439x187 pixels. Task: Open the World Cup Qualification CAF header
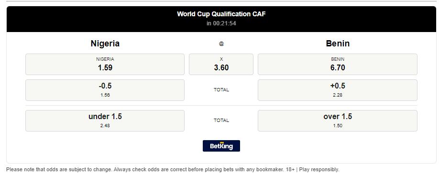[221, 14]
